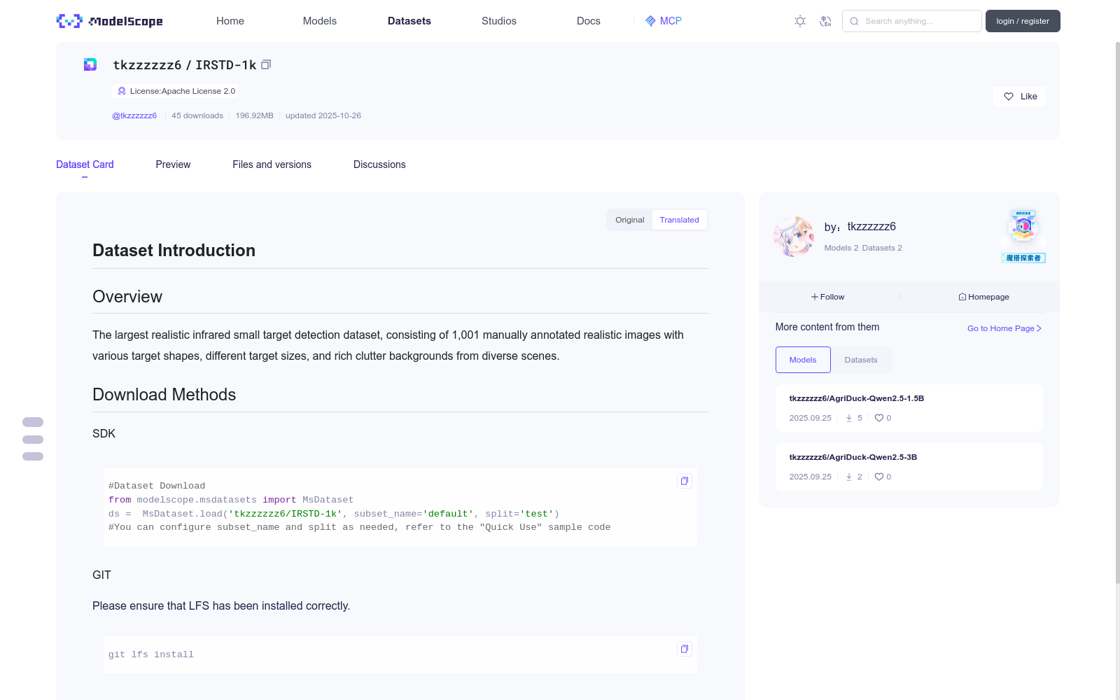This screenshot has width=1120, height=700.
Task: Click the page vertical scrollbar
Action: (1118, 312)
